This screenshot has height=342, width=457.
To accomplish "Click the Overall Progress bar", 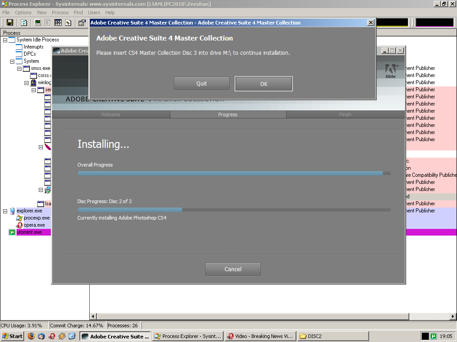I will point(234,173).
